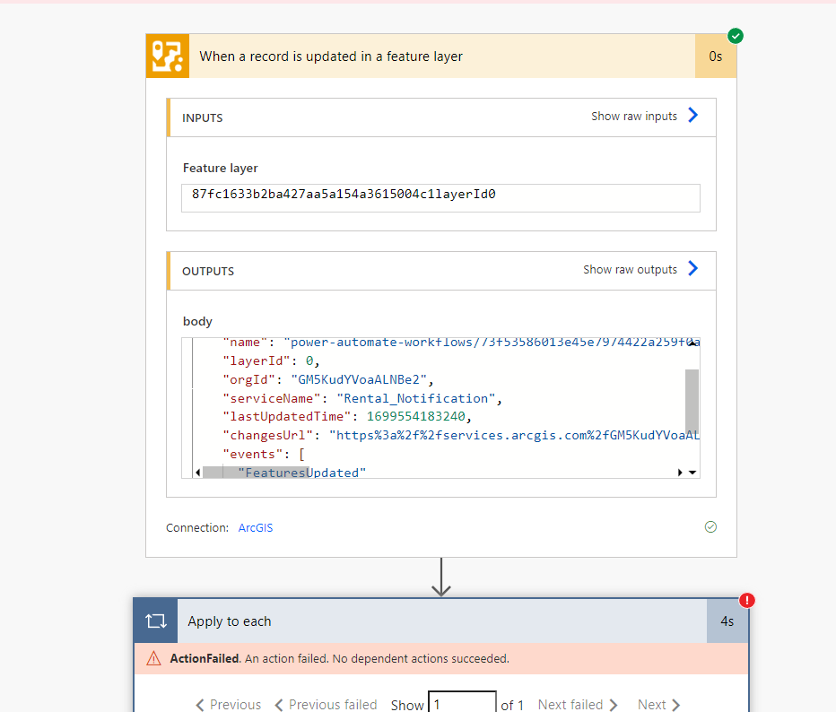Screen dimensions: 836x712
Task: Click the Apply to each loop icon
Action: (155, 621)
